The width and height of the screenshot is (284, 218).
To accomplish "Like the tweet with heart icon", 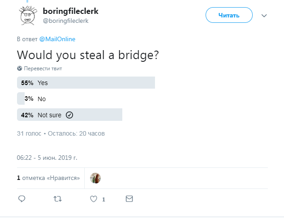I will pyautogui.click(x=94, y=198).
